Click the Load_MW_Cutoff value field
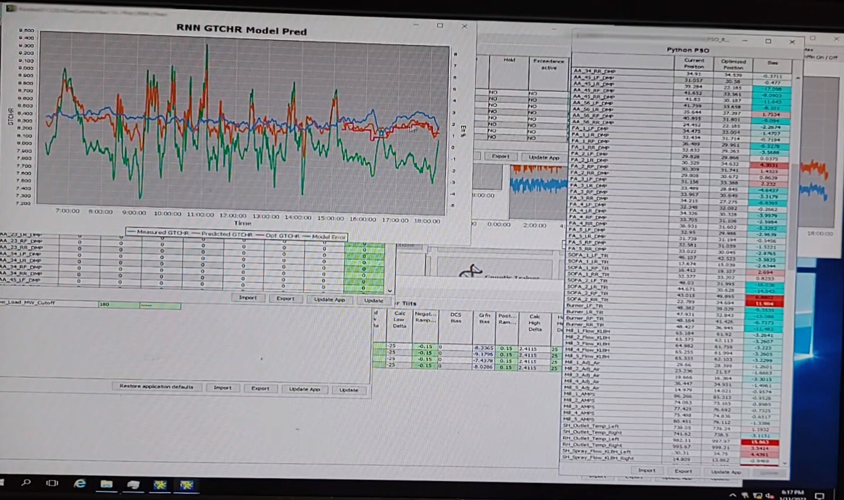 point(118,304)
